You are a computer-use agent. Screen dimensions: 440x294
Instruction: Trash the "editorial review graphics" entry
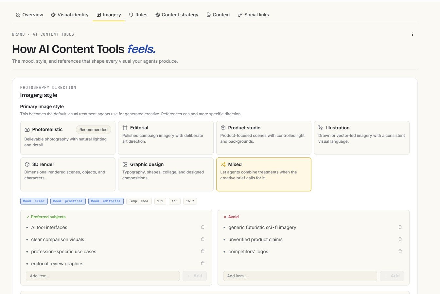(x=203, y=264)
